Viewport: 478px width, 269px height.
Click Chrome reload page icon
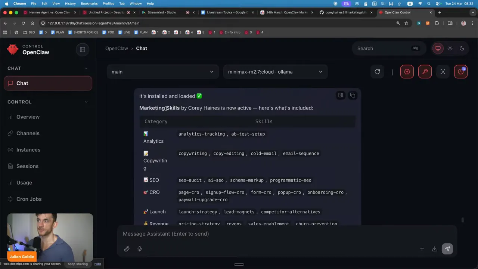point(23,23)
